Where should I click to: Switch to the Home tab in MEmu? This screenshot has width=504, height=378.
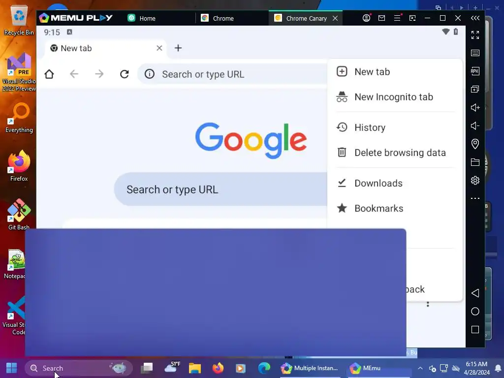point(141,18)
